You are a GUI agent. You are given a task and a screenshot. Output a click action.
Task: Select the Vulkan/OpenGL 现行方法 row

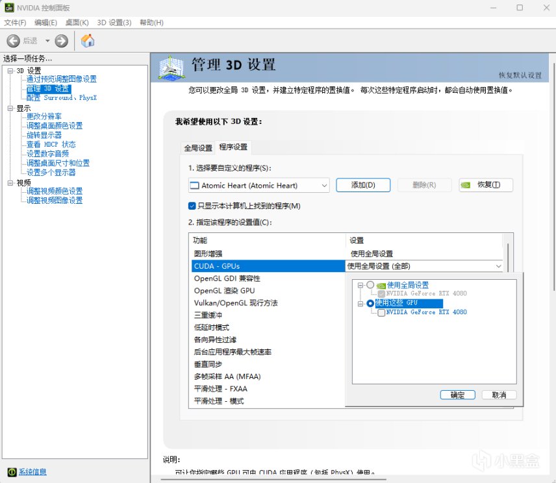pyautogui.click(x=268, y=303)
